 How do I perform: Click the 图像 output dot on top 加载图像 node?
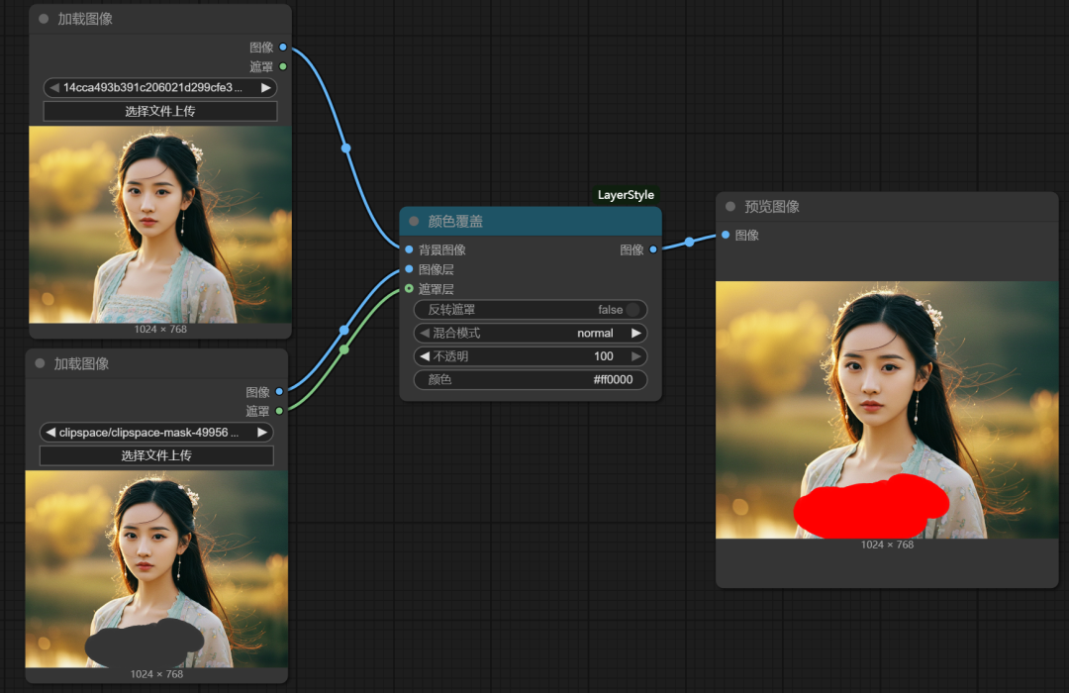[x=282, y=47]
